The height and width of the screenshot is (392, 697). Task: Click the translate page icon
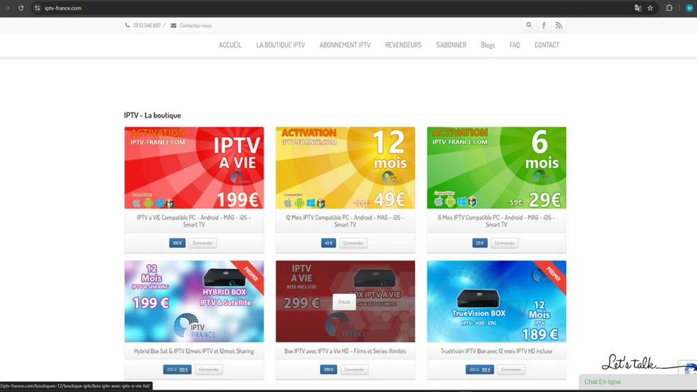click(x=638, y=8)
